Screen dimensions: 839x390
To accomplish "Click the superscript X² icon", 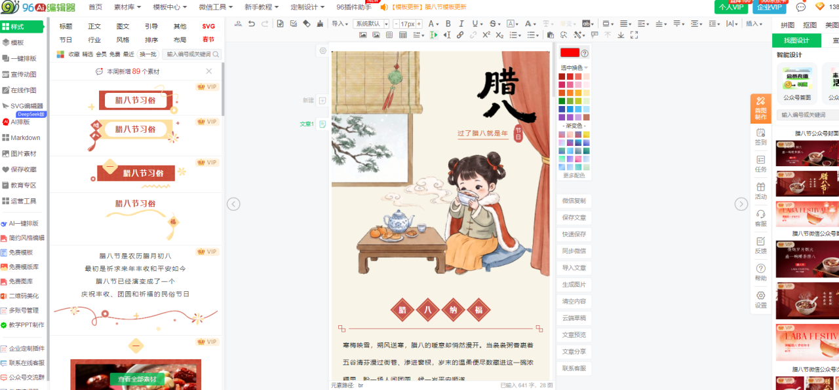I will [486, 35].
